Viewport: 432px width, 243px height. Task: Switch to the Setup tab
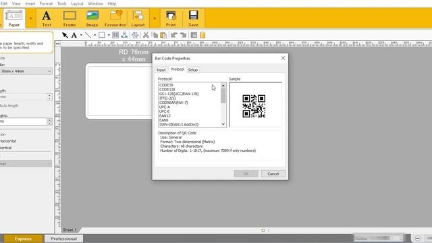click(193, 70)
